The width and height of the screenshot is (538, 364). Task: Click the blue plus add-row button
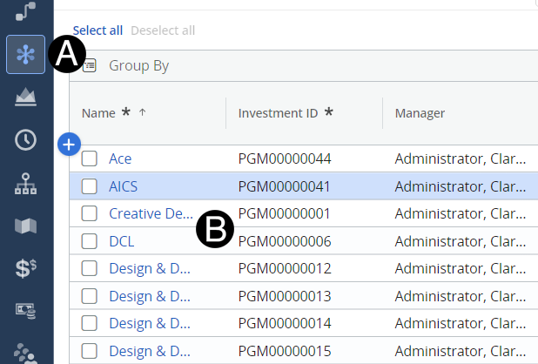70,144
